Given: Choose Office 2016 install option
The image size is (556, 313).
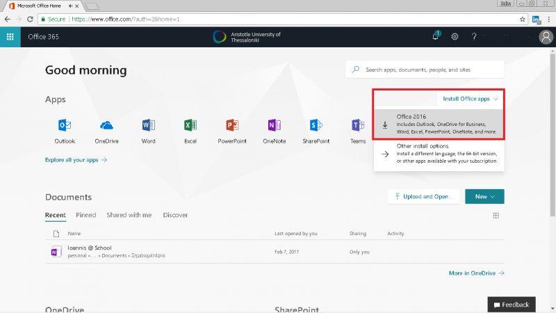Looking at the screenshot, I should [439, 124].
